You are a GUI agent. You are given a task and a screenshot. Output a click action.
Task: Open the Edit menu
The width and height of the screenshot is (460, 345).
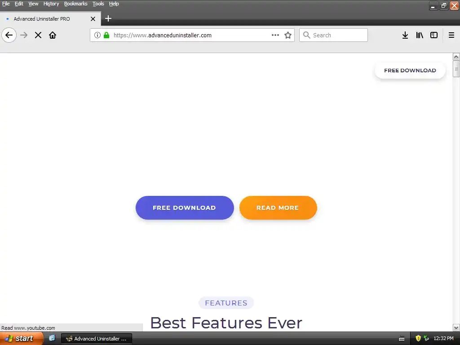19,4
